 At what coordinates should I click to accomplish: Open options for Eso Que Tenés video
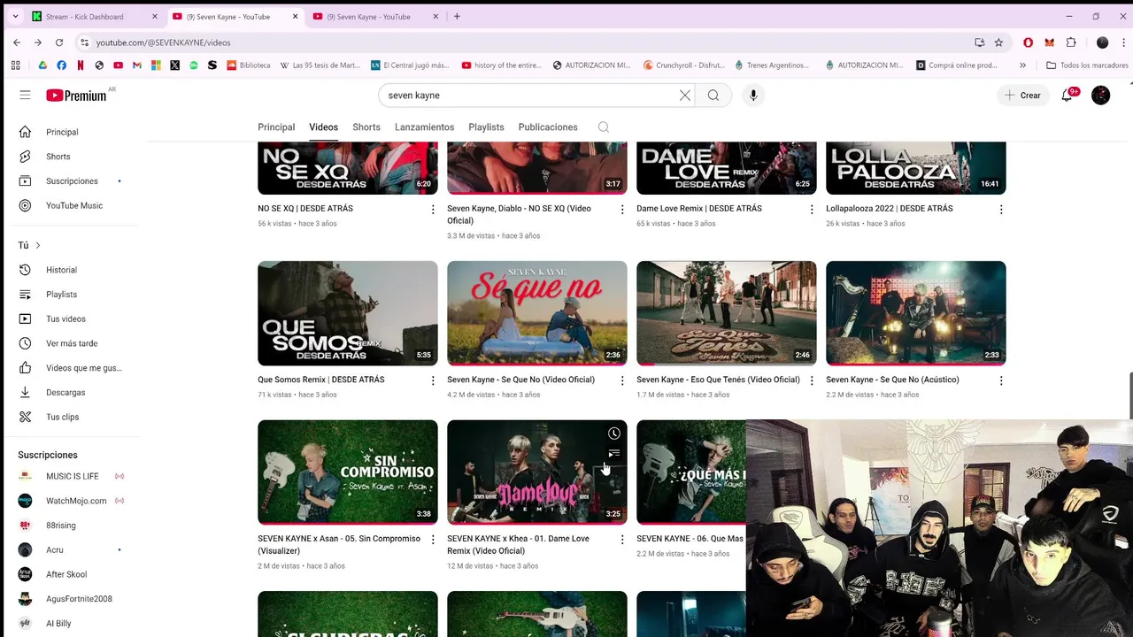(812, 380)
